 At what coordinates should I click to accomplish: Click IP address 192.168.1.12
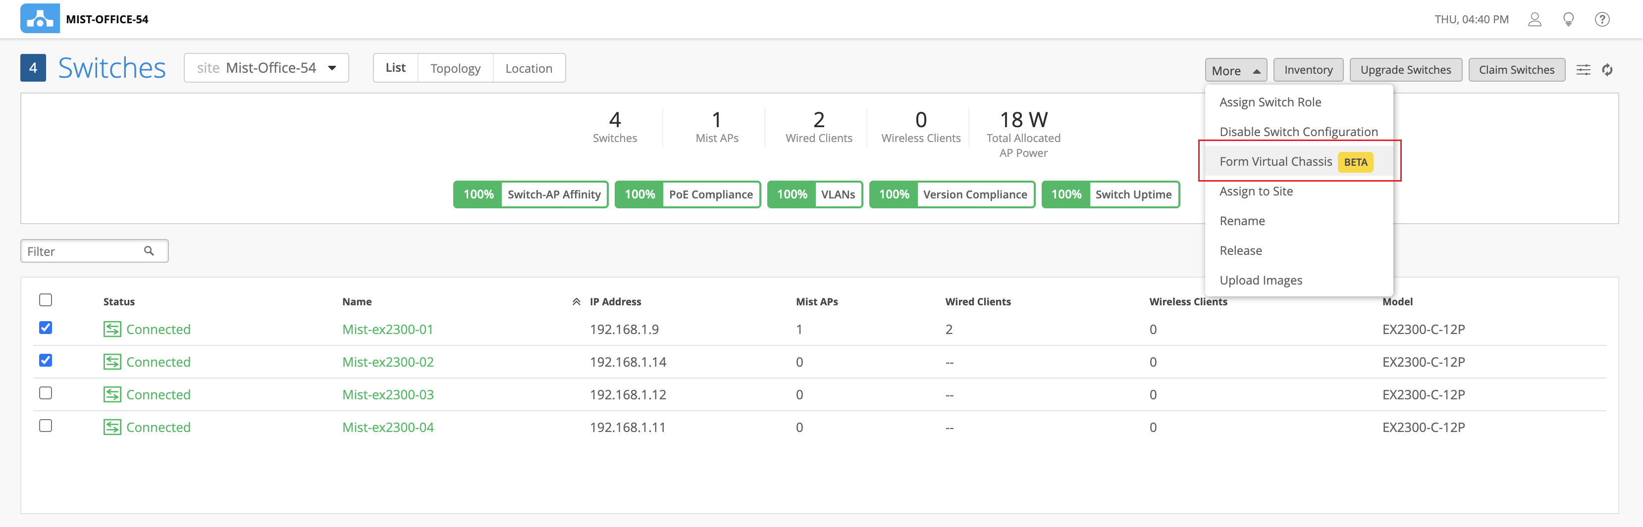pos(628,394)
